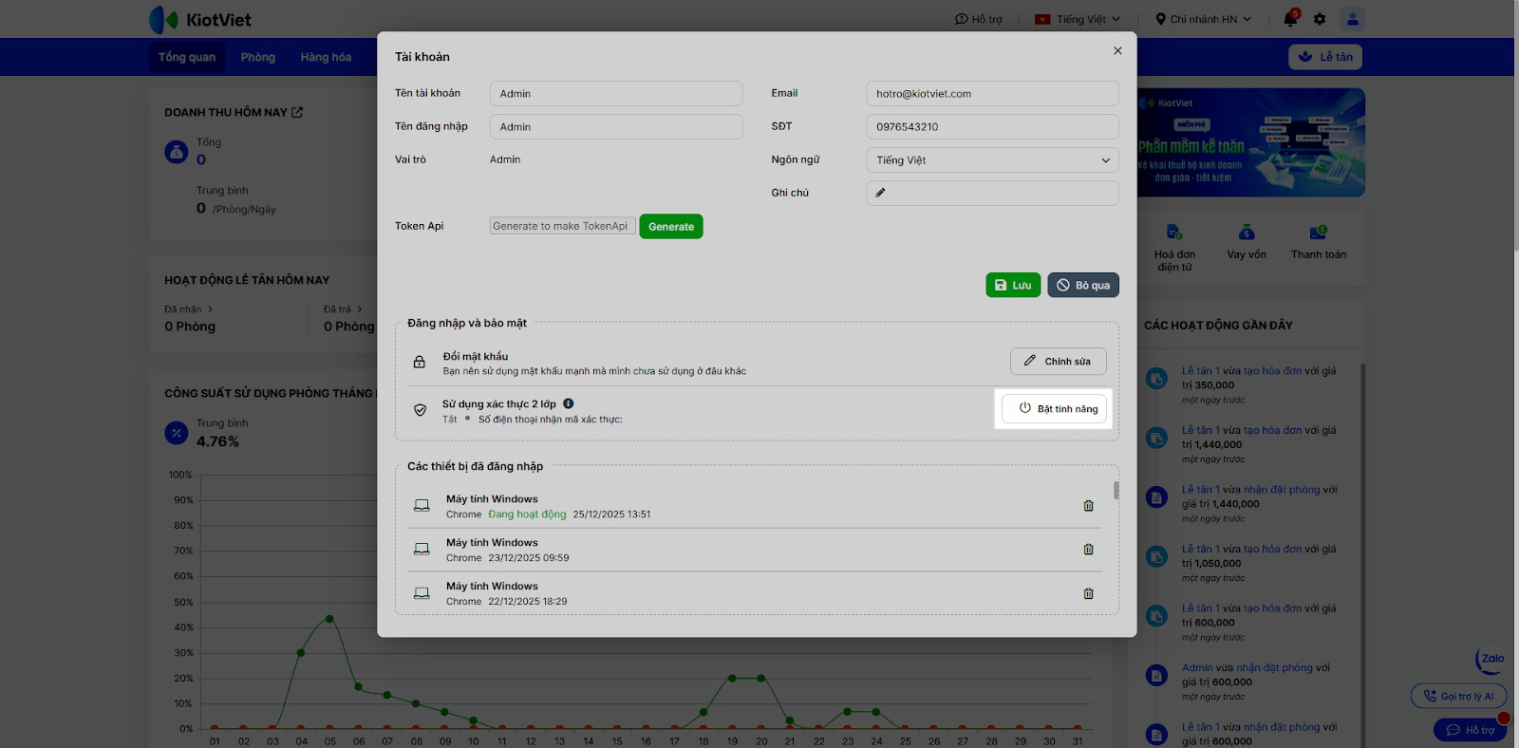Open the Hỗ trợ chat button
The width and height of the screenshot is (1519, 748).
[x=1470, y=730]
